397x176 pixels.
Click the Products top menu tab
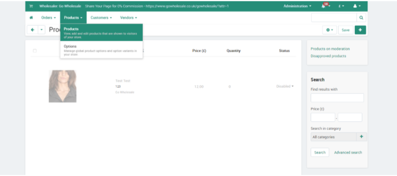tap(73, 18)
